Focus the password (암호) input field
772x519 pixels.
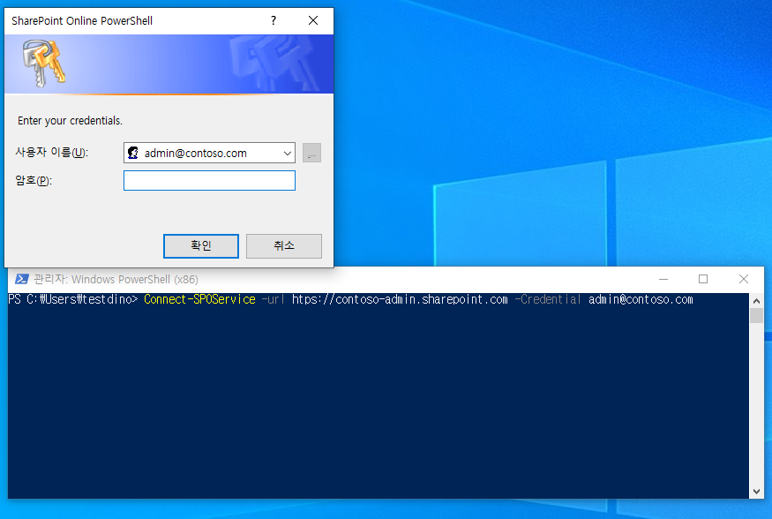209,181
